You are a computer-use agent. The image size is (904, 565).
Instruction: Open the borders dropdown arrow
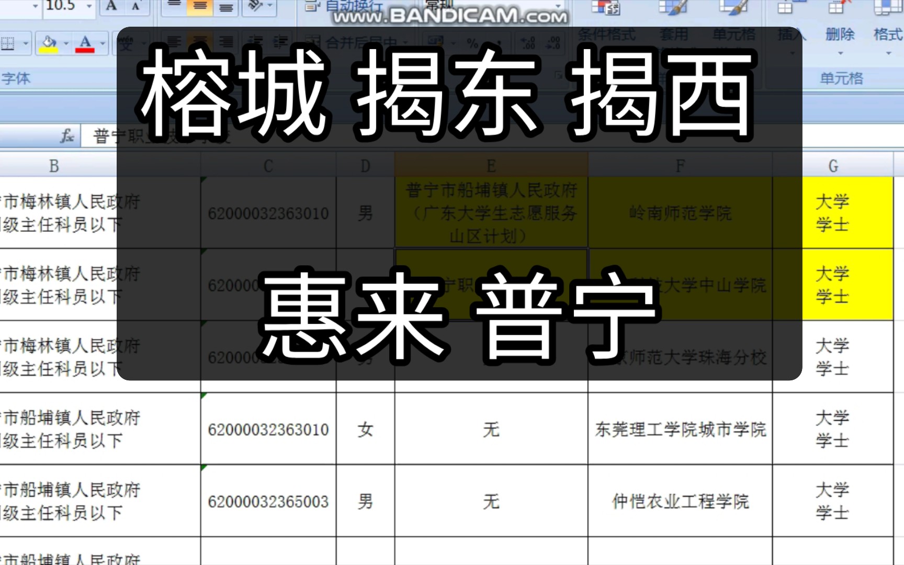point(25,43)
